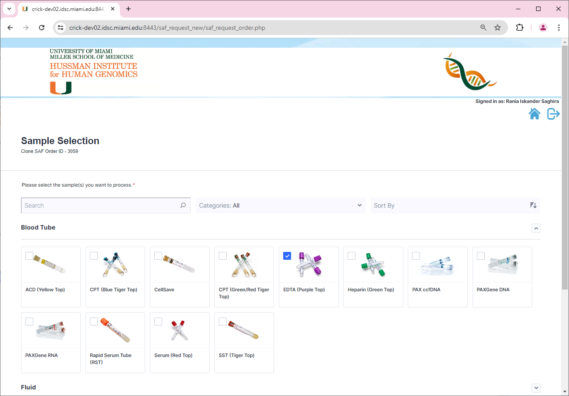Click the browser back button
Image resolution: width=569 pixels, height=396 pixels.
[10, 27]
